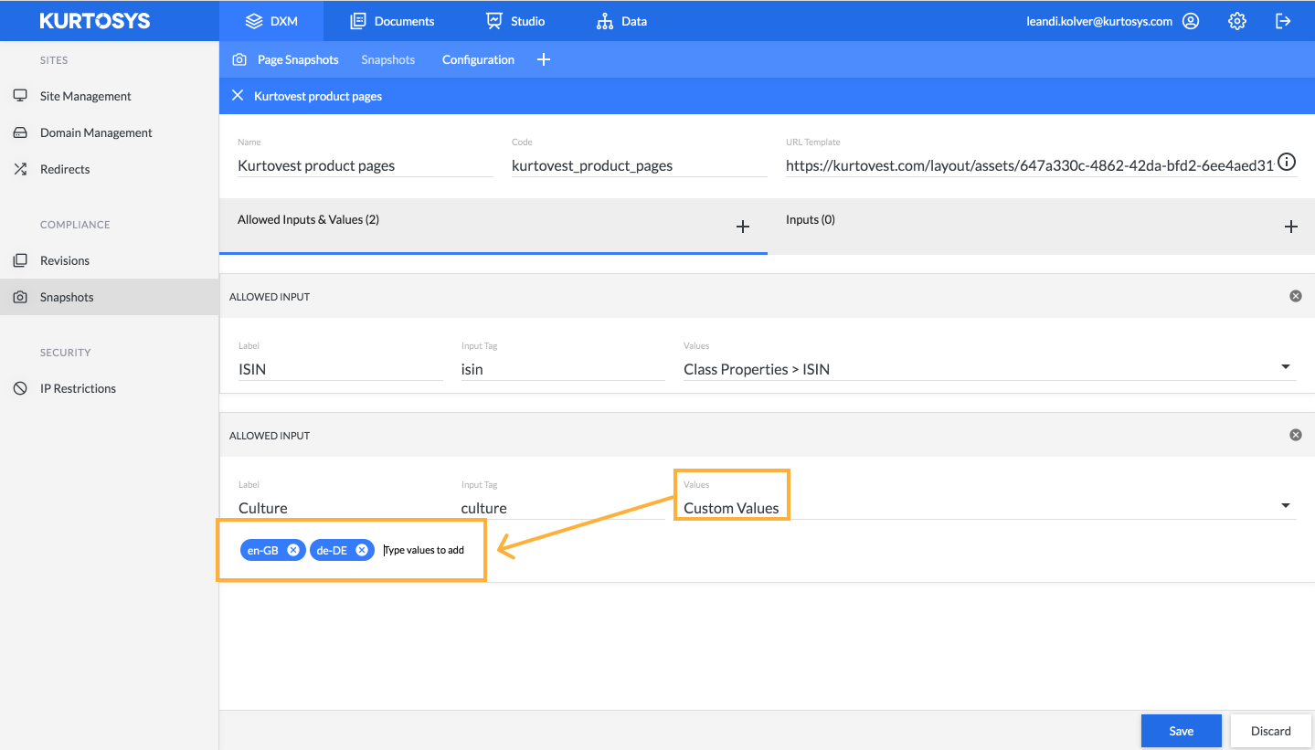Click the Save button

pyautogui.click(x=1181, y=731)
